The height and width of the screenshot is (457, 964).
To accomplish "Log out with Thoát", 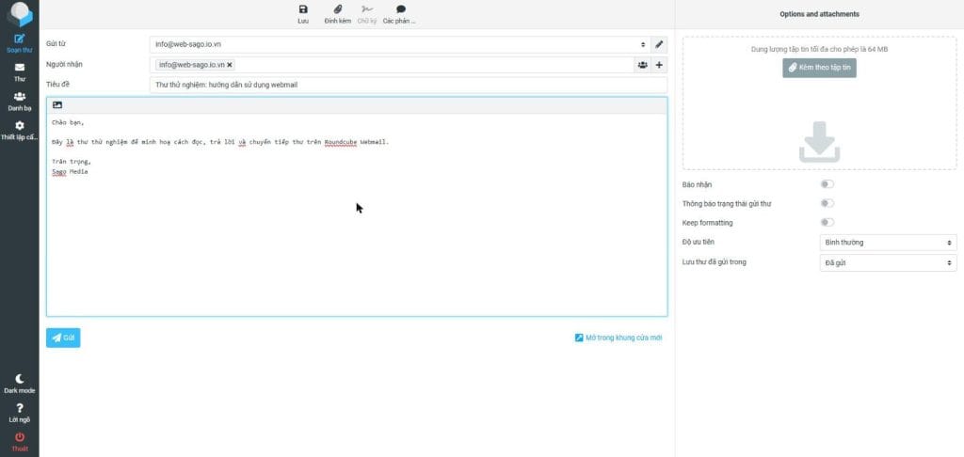I will point(19,442).
